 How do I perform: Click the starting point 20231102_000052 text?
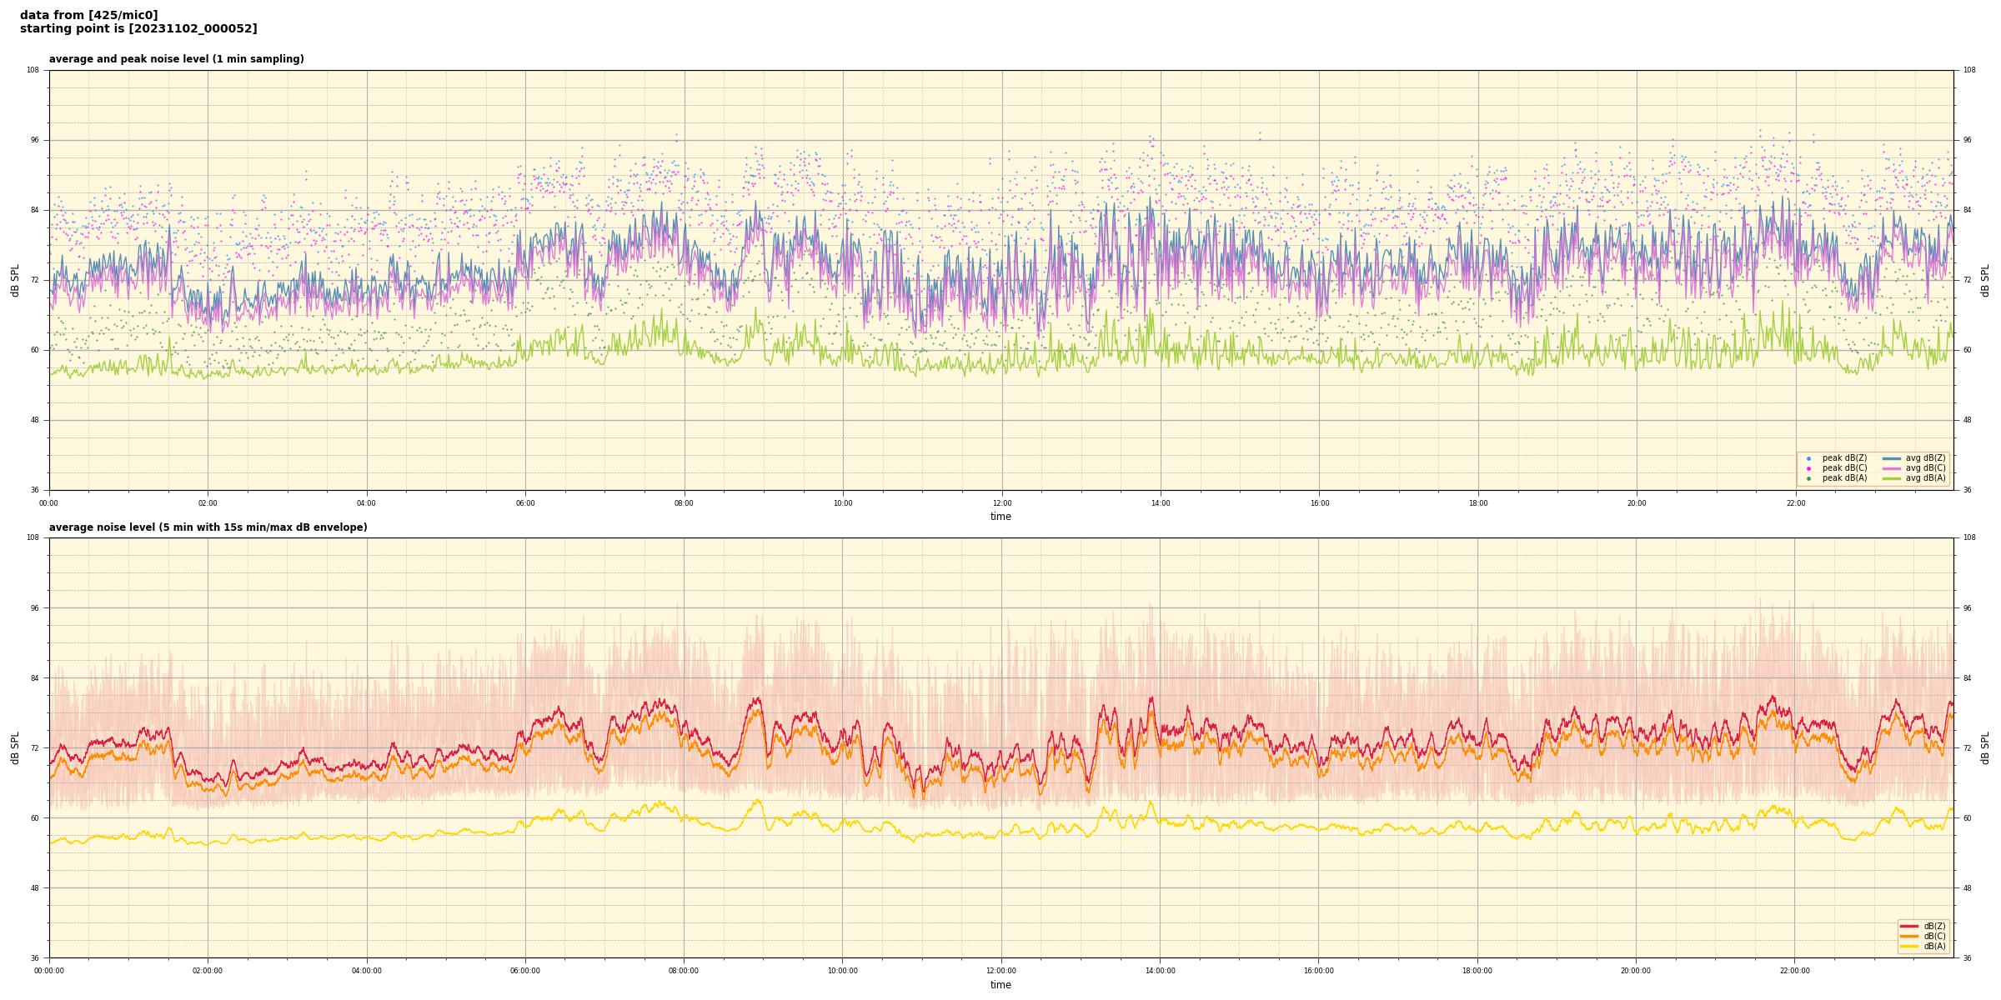coord(138,29)
